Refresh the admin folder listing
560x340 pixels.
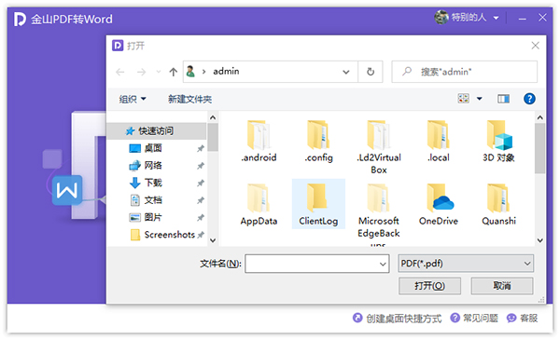(371, 72)
